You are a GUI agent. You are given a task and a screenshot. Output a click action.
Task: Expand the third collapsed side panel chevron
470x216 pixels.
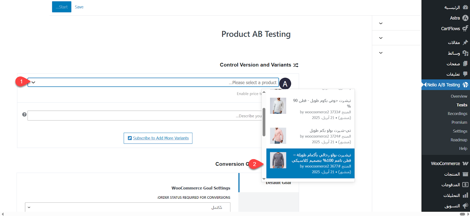click(381, 53)
